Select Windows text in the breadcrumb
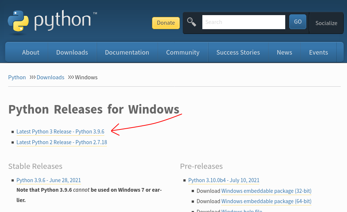 [x=86, y=77]
